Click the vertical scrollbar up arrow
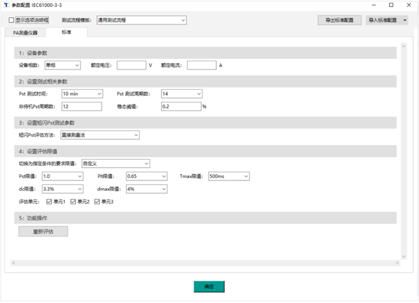This screenshot has width=419, height=303. pos(404,46)
